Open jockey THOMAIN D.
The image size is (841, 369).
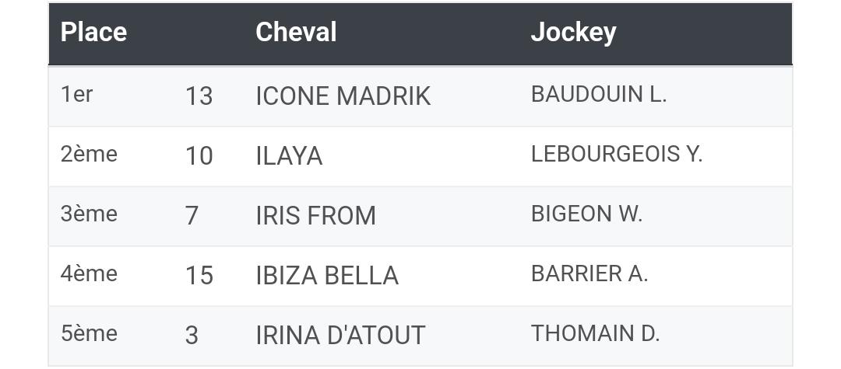[x=596, y=334]
